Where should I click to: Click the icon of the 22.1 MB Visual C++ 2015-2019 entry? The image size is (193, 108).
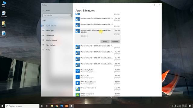point(78,59)
